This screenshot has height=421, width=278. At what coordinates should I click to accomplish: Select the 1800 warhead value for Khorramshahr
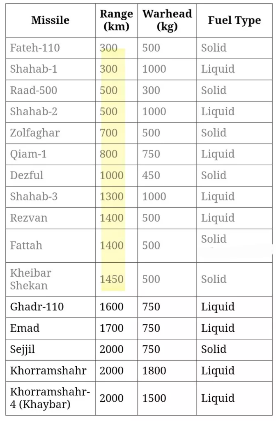pos(154,370)
